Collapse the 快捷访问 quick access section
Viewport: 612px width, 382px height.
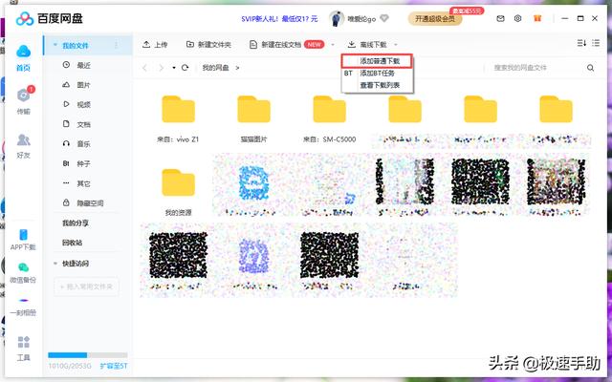(x=55, y=264)
